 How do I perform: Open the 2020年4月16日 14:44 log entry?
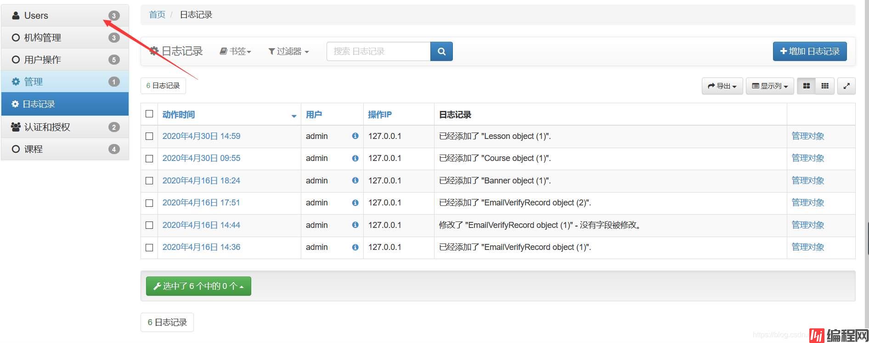(x=201, y=225)
